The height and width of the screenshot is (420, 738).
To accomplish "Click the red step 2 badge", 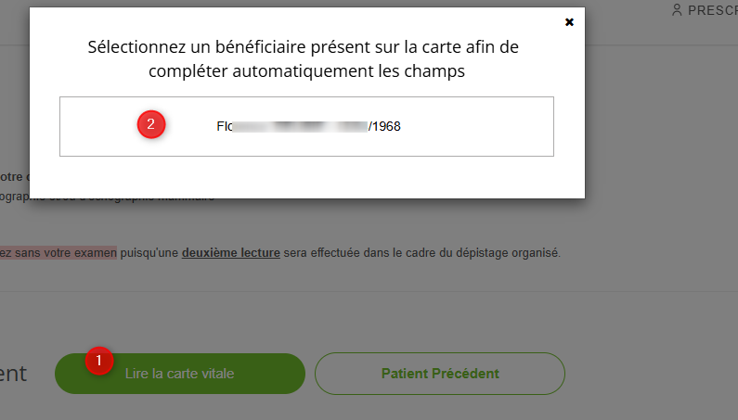I will pos(151,125).
